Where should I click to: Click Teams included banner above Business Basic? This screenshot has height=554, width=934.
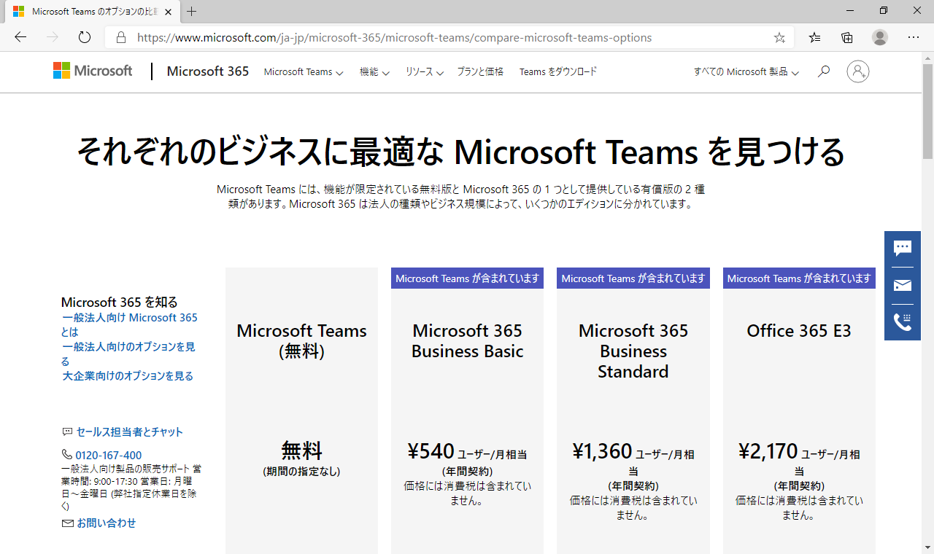[467, 278]
